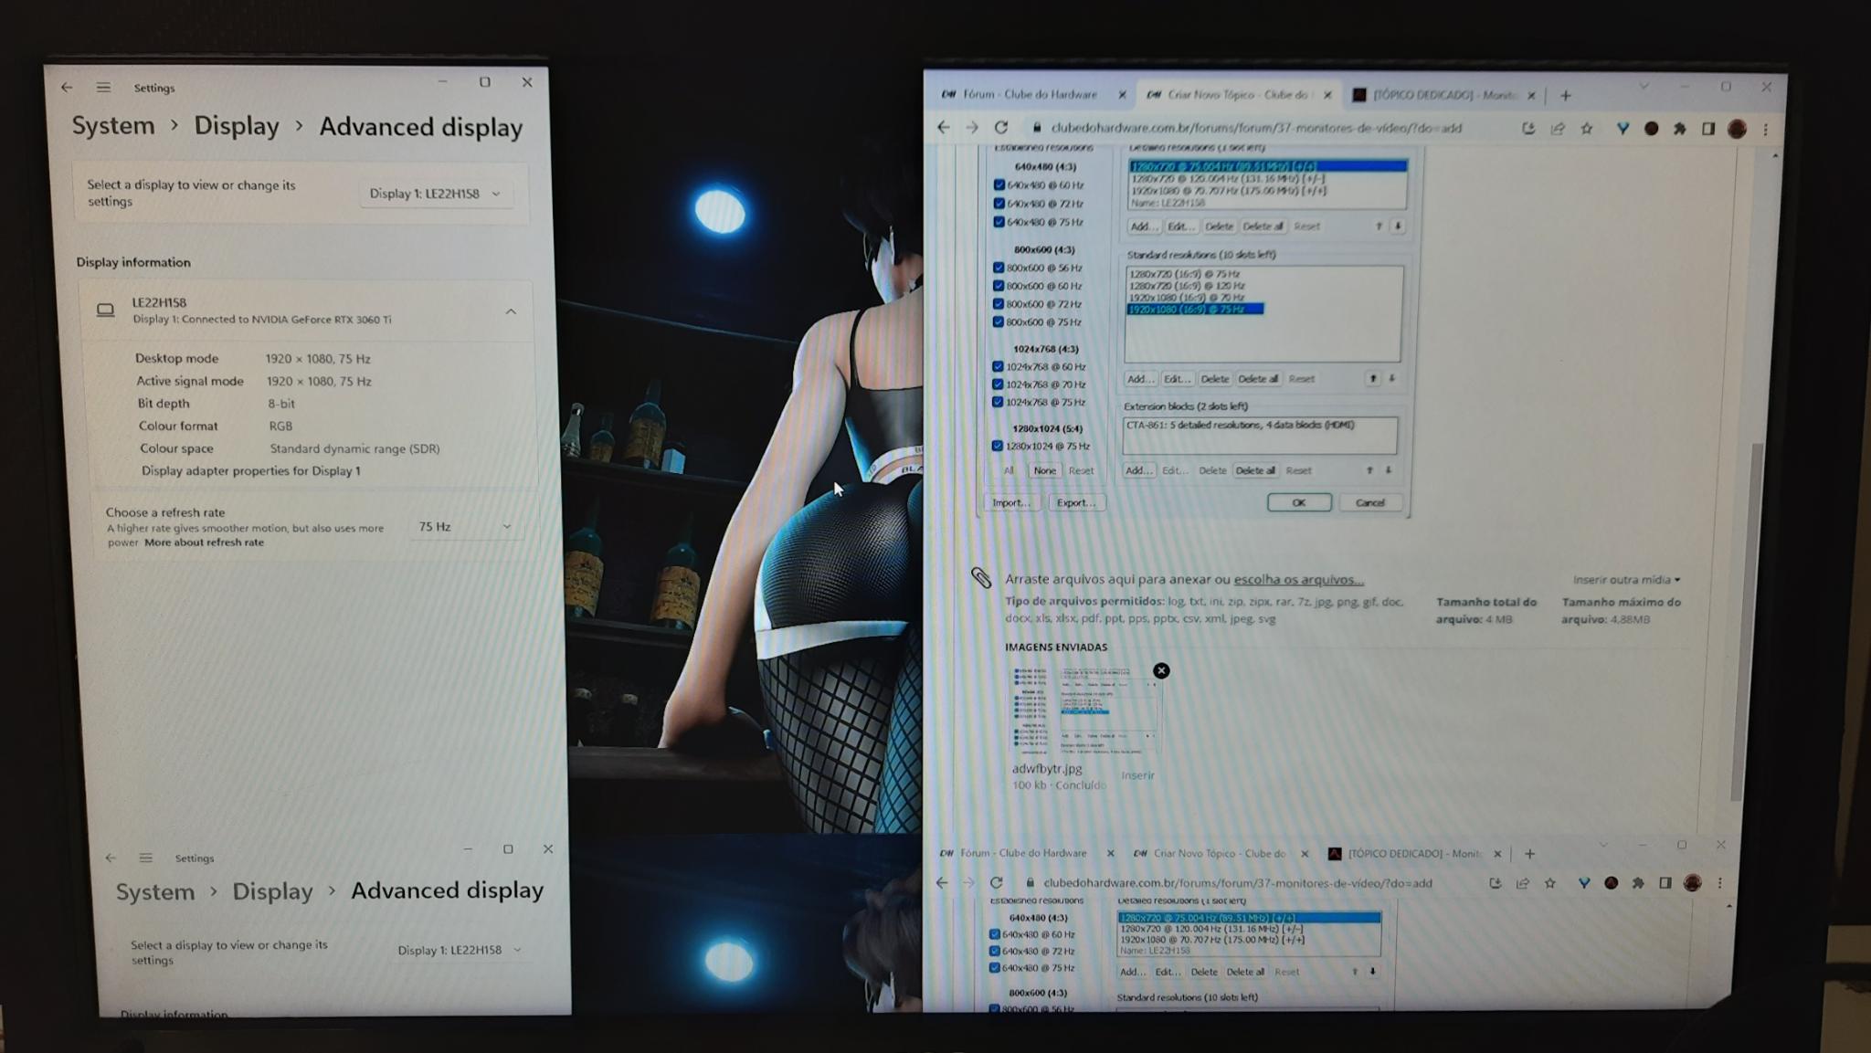The width and height of the screenshot is (1871, 1053).
Task: Click the install-page icon in upper Chrome address bar
Action: click(1528, 129)
